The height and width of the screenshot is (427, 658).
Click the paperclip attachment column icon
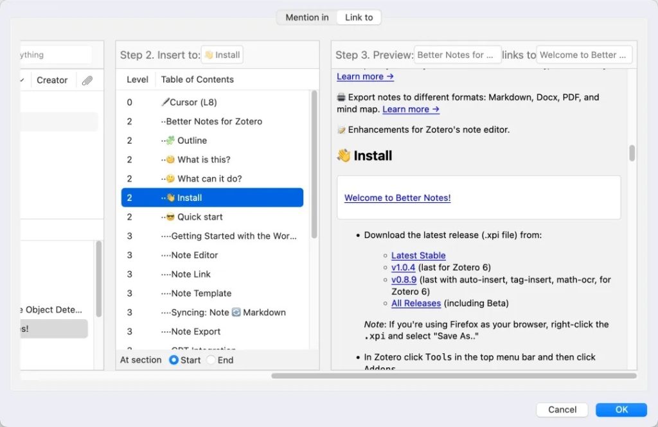[x=87, y=80]
